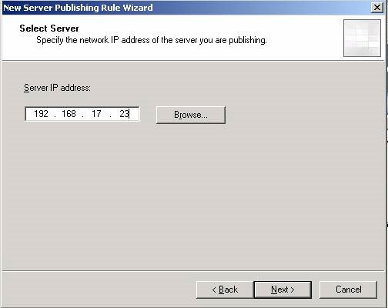388x308 pixels.
Task: Return to the previous page with Back
Action: point(225,290)
